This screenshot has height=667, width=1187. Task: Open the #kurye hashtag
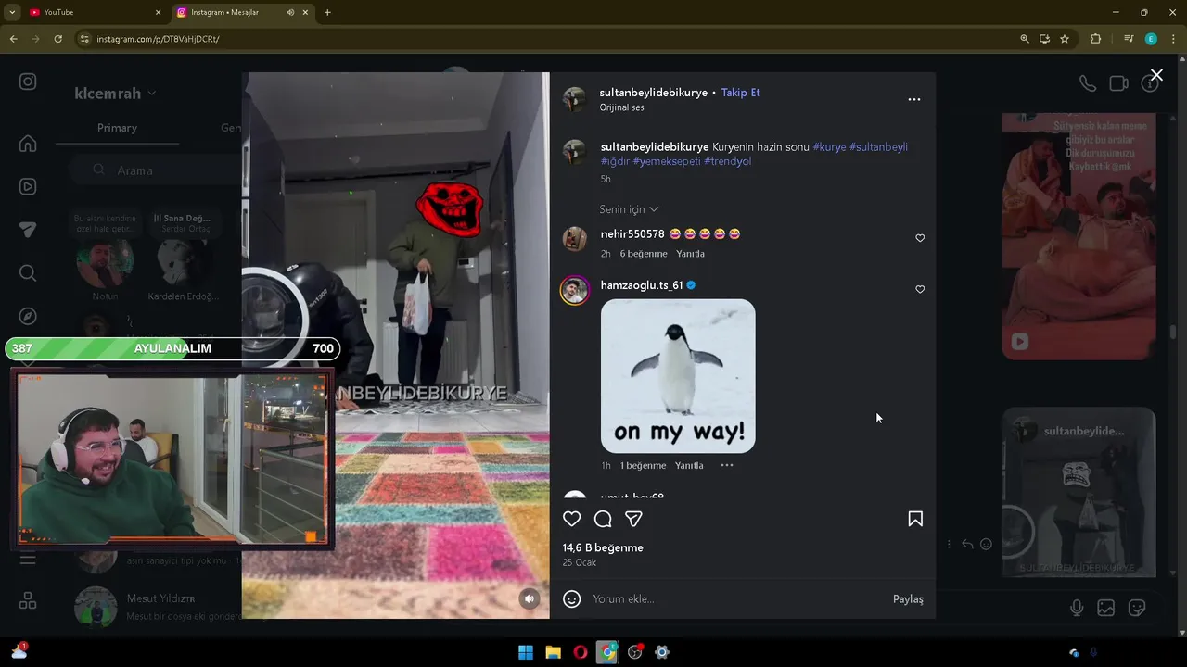click(829, 146)
